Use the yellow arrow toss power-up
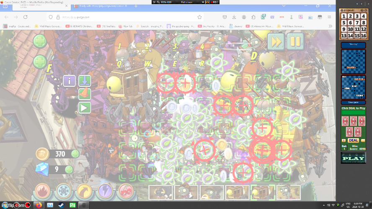Viewport: 372px width, 209px height. 84,192
